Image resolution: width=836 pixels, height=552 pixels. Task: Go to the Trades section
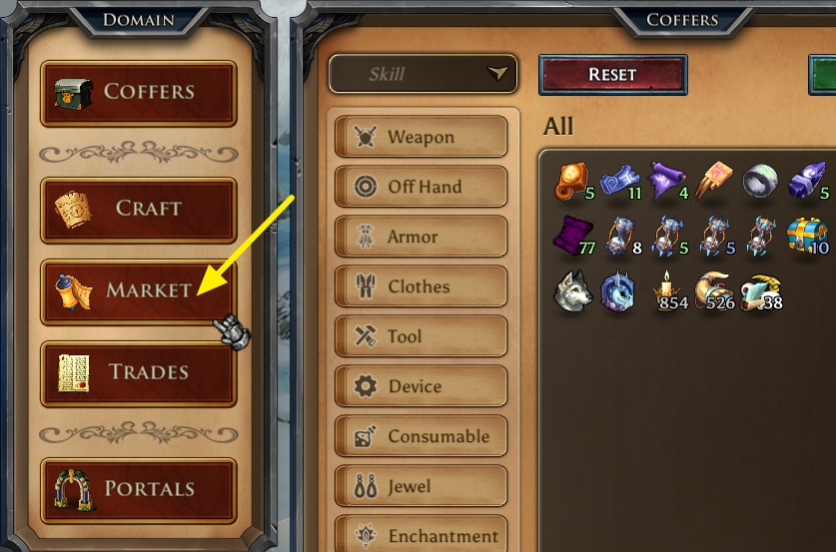point(139,373)
